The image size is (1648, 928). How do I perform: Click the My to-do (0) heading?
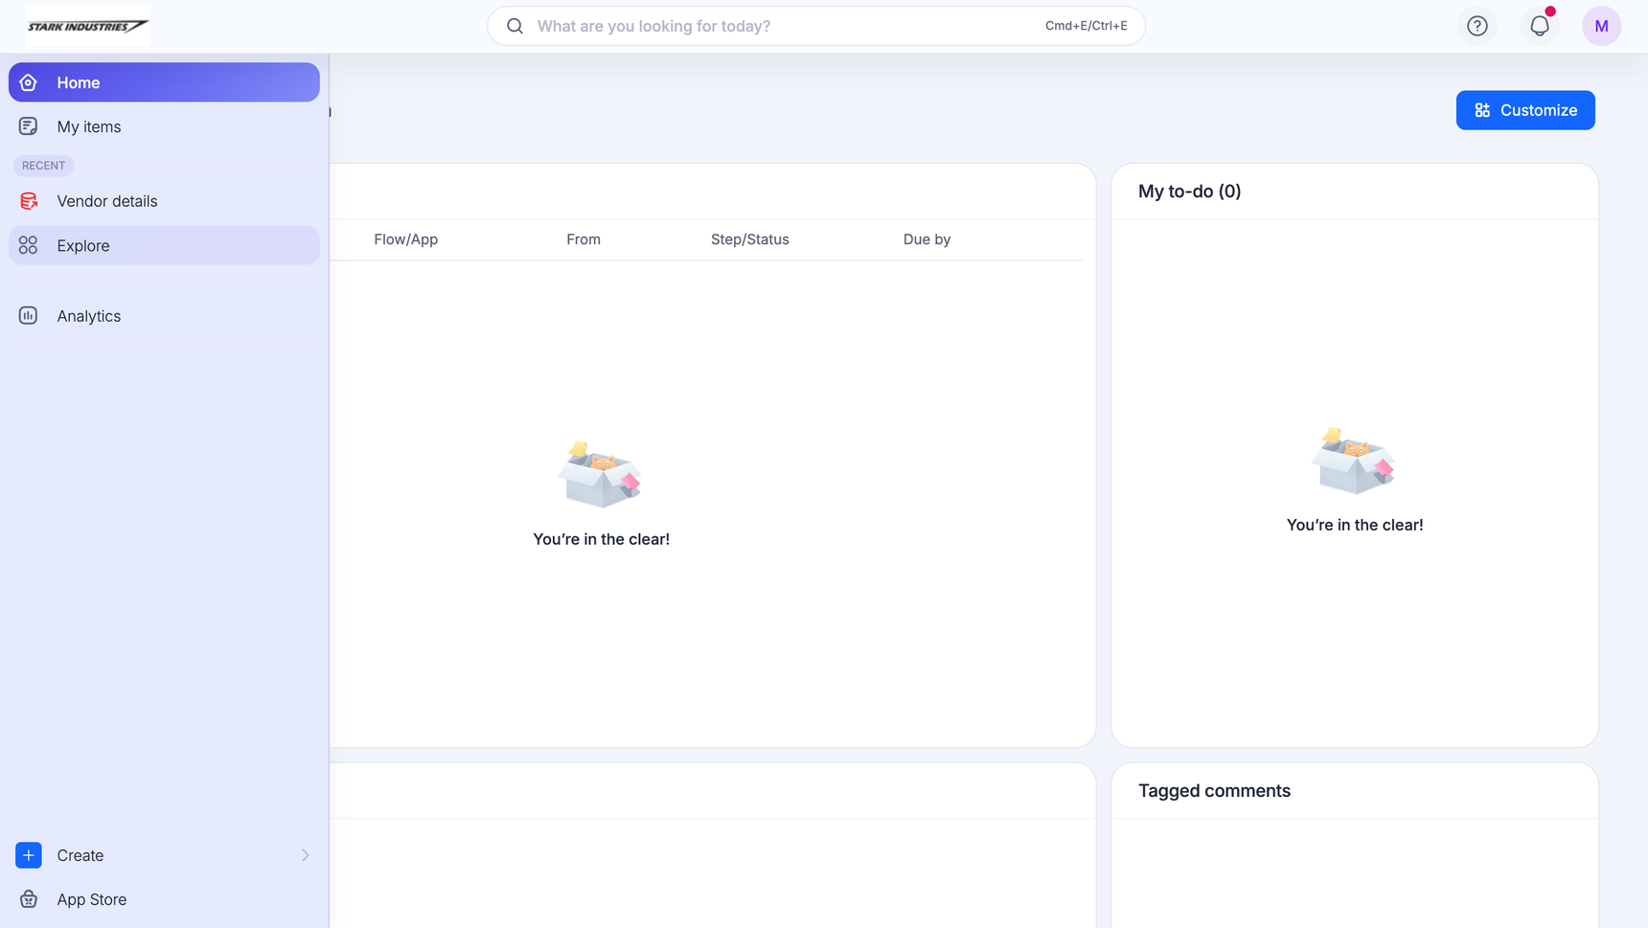1190,192
